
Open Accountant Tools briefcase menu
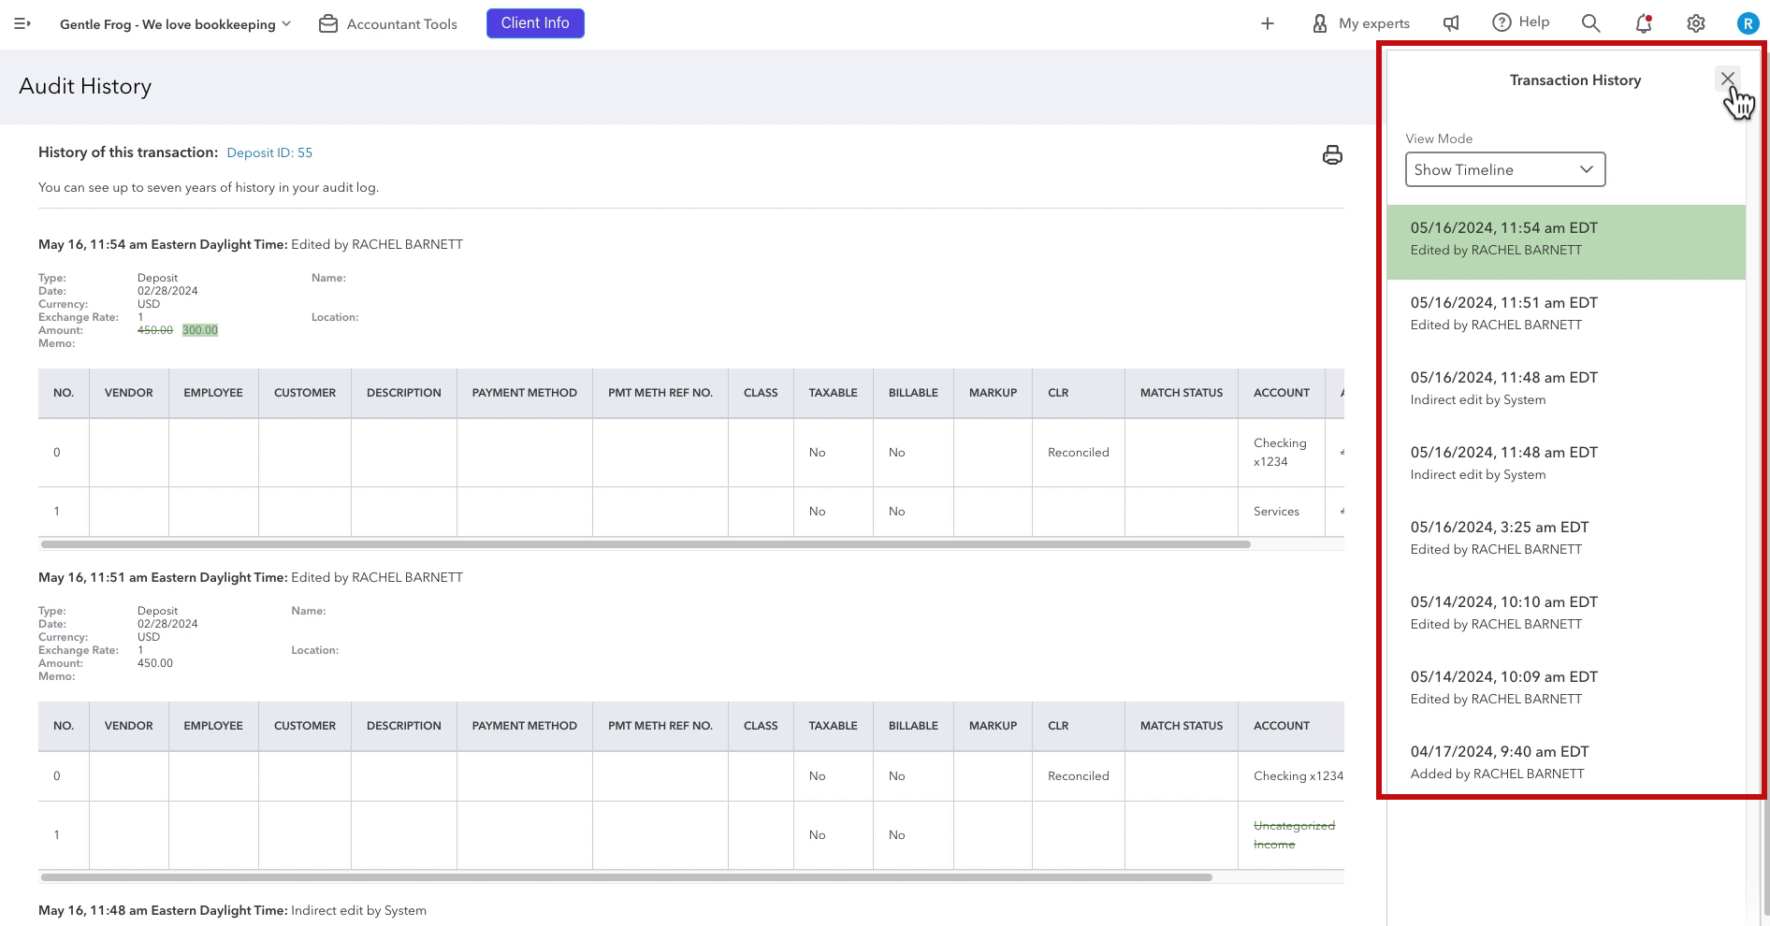tap(388, 24)
